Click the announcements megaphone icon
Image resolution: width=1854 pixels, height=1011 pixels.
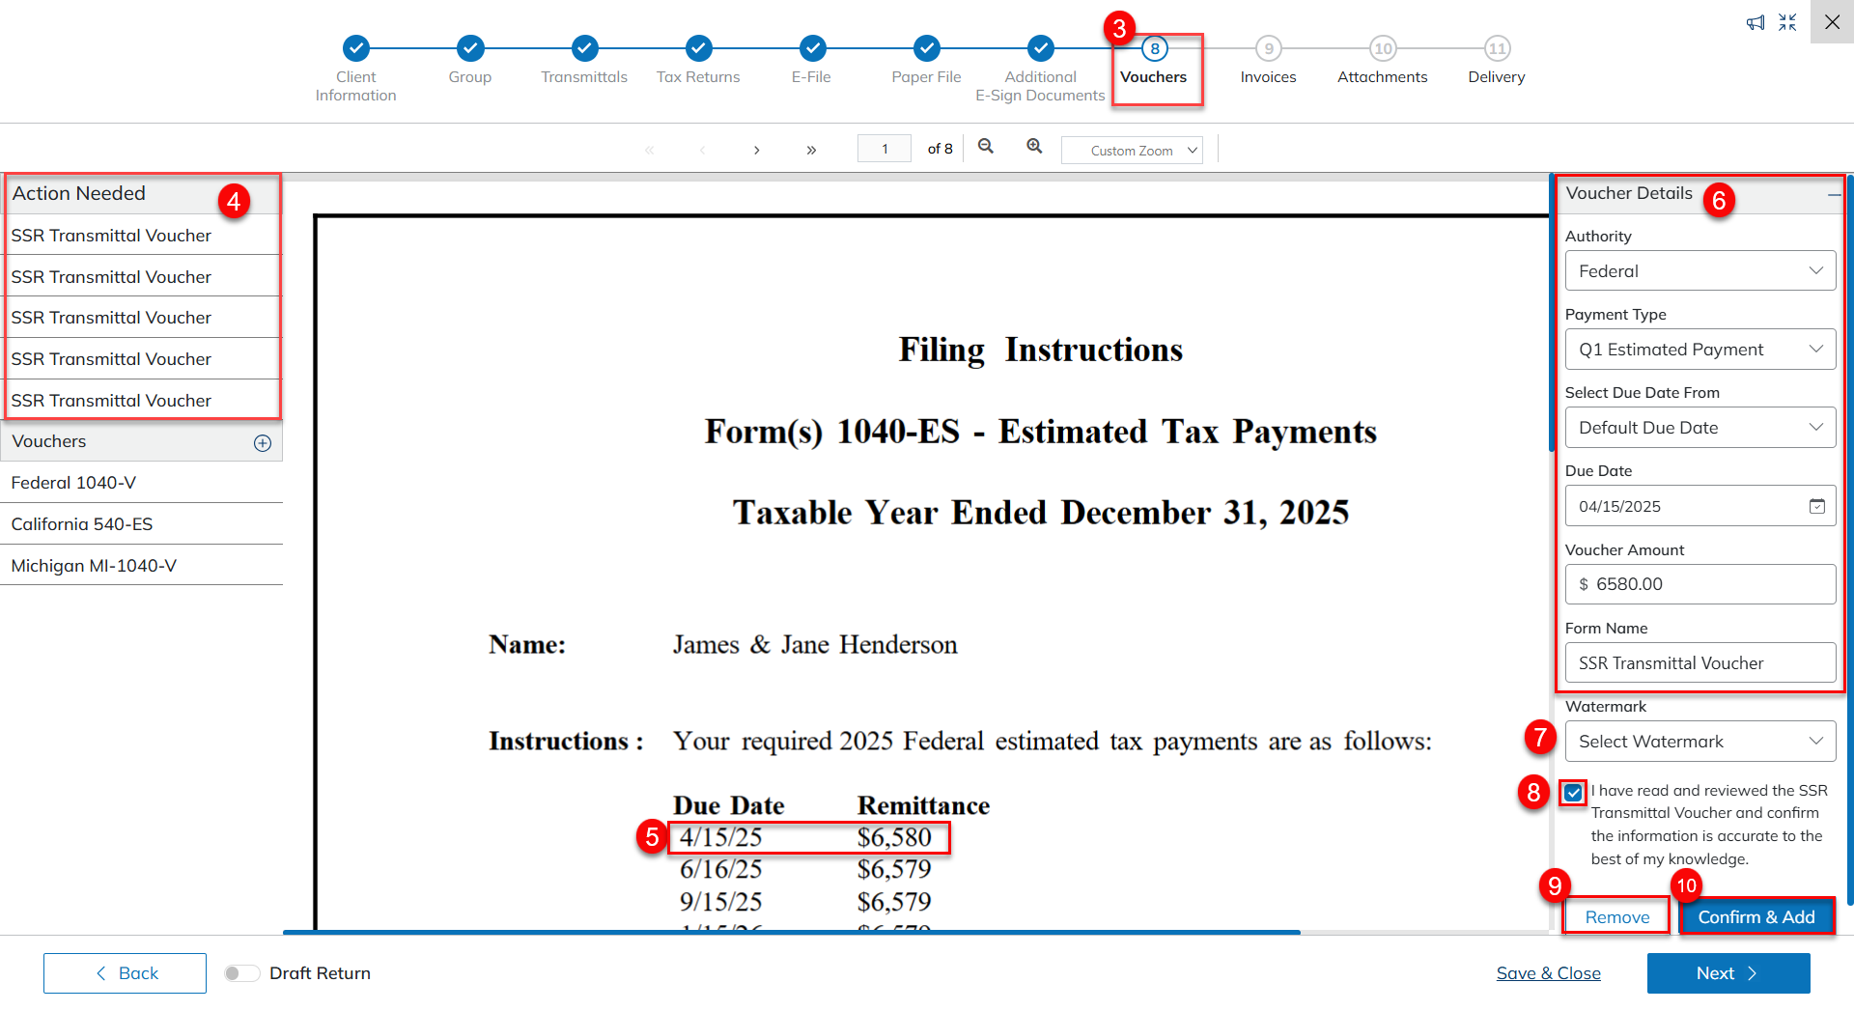(x=1755, y=22)
